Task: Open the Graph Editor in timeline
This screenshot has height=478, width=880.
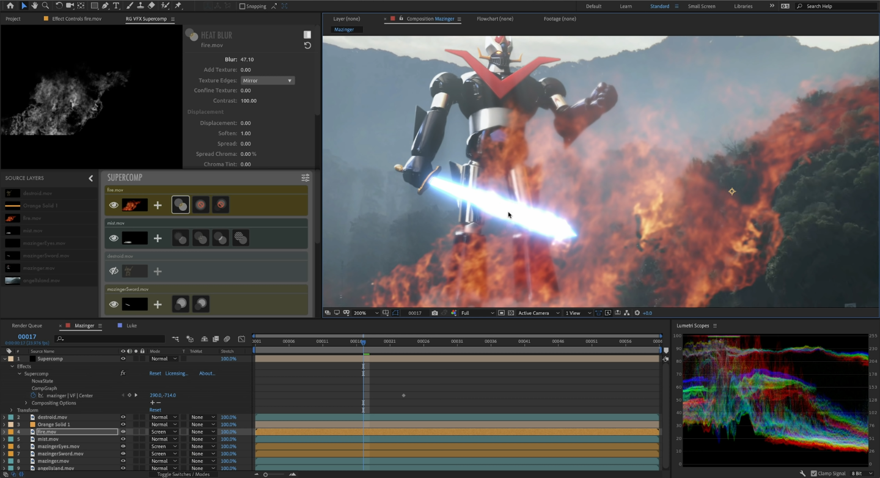Action: 241,339
